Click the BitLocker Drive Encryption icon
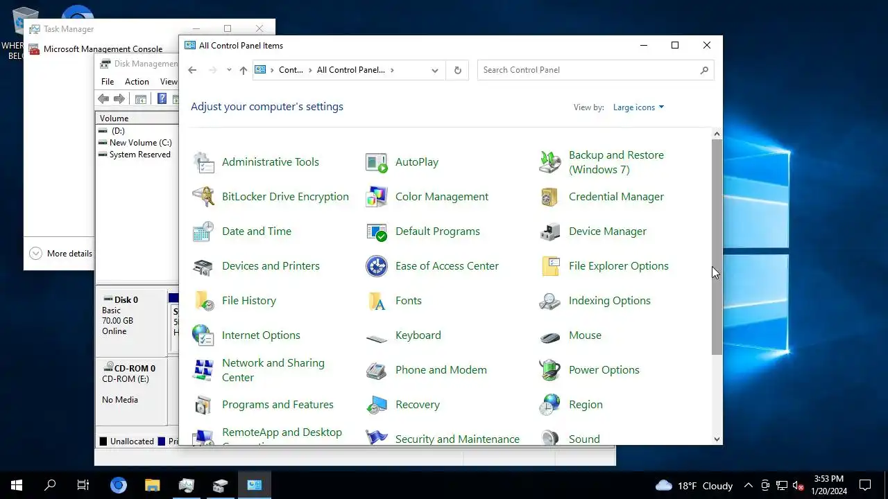Screen dimensions: 888x499 click(203, 197)
